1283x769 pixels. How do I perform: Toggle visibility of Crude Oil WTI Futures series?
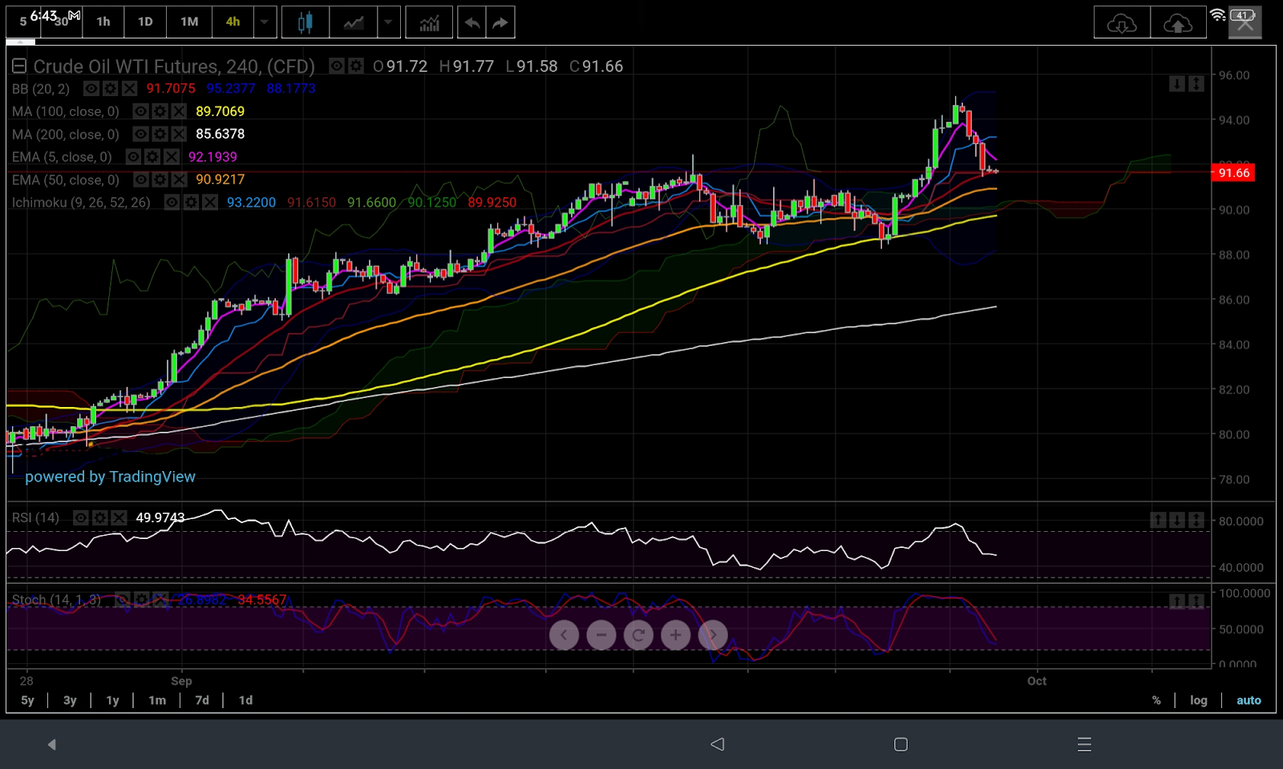pos(337,66)
